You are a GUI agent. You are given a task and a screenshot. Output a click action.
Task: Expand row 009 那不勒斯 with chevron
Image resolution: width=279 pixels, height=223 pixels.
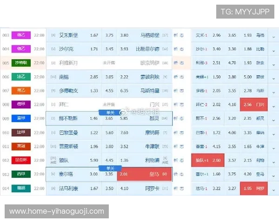pos(274,120)
